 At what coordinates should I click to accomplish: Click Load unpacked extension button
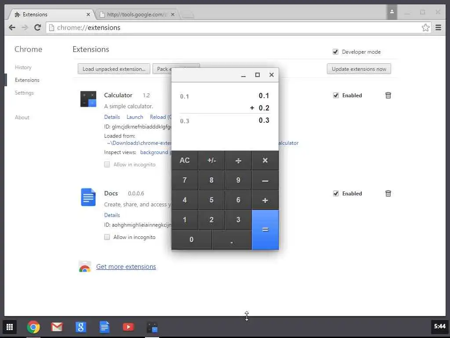114,69
